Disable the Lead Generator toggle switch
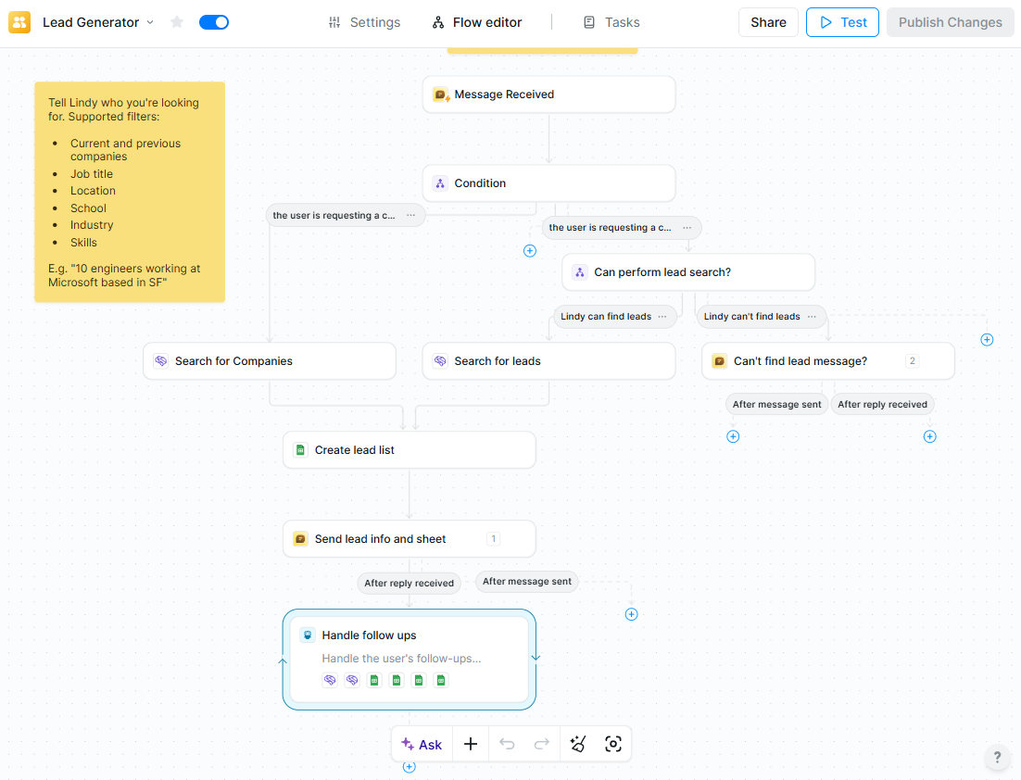 pyautogui.click(x=213, y=21)
